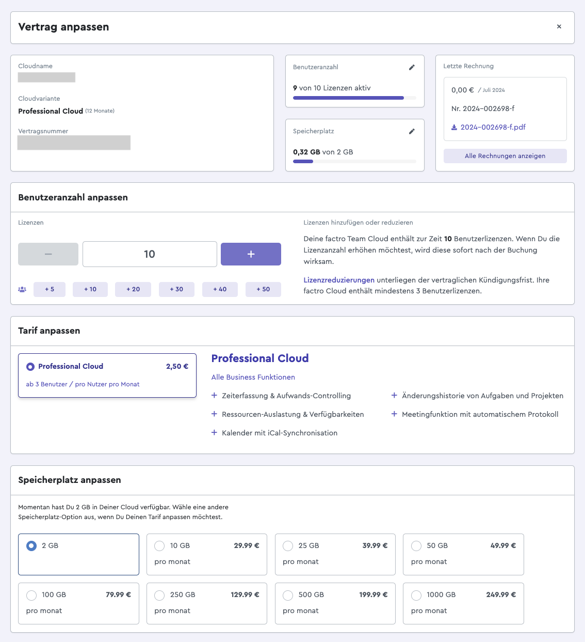Click plus icon beside Änderungshistorie von Aufgaben
Image resolution: width=585 pixels, height=642 pixels.
tap(394, 395)
